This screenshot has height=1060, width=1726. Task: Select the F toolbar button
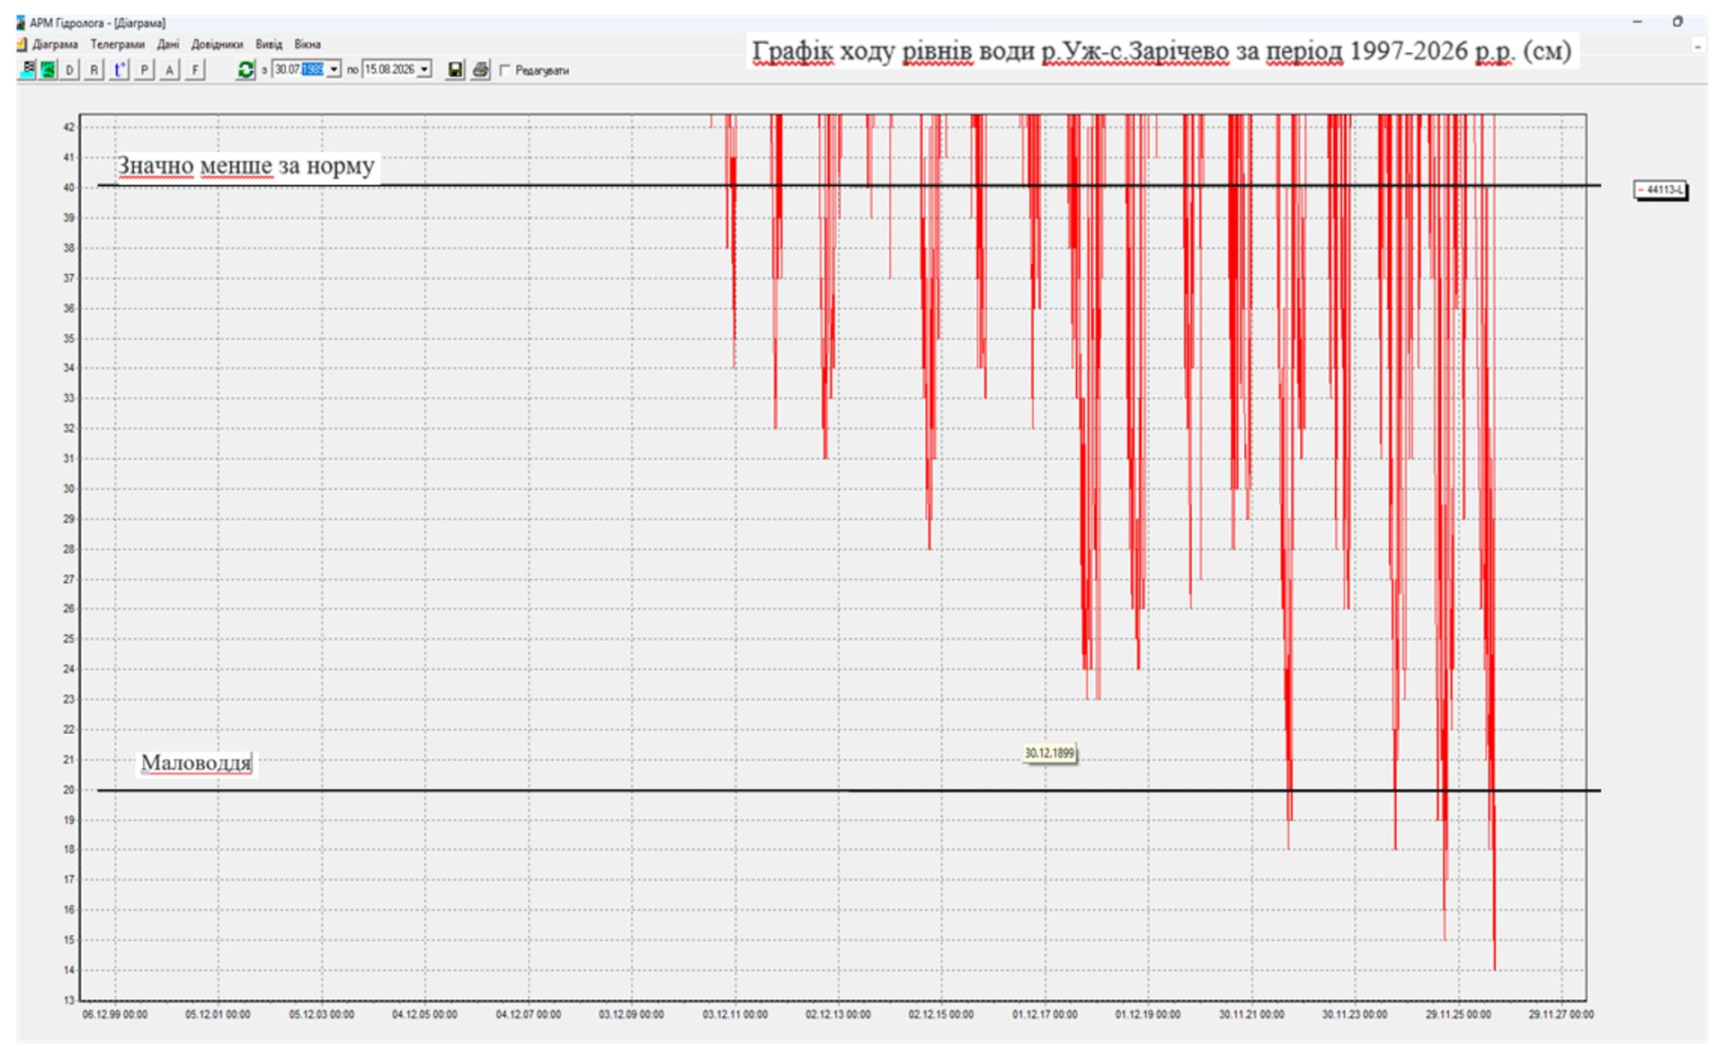(x=195, y=69)
